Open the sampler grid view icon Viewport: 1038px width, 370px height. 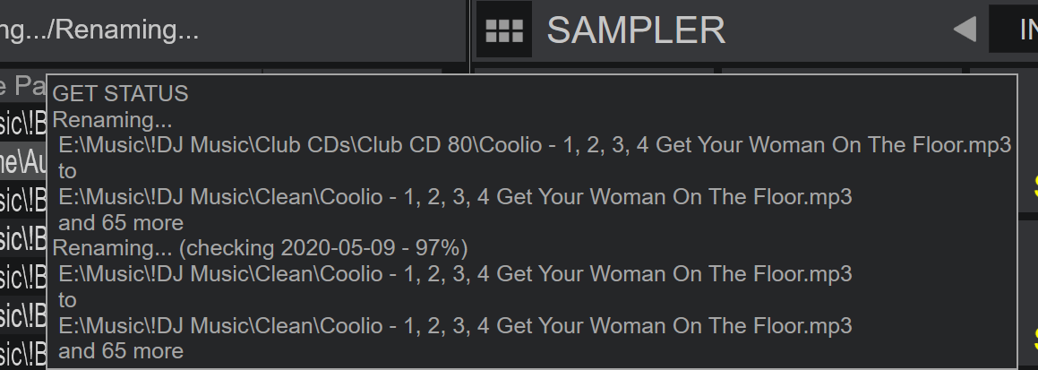503,30
